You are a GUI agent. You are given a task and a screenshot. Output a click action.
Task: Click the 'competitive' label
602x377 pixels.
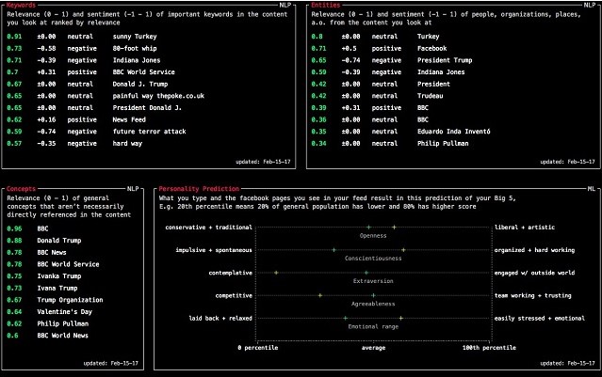[234, 296]
